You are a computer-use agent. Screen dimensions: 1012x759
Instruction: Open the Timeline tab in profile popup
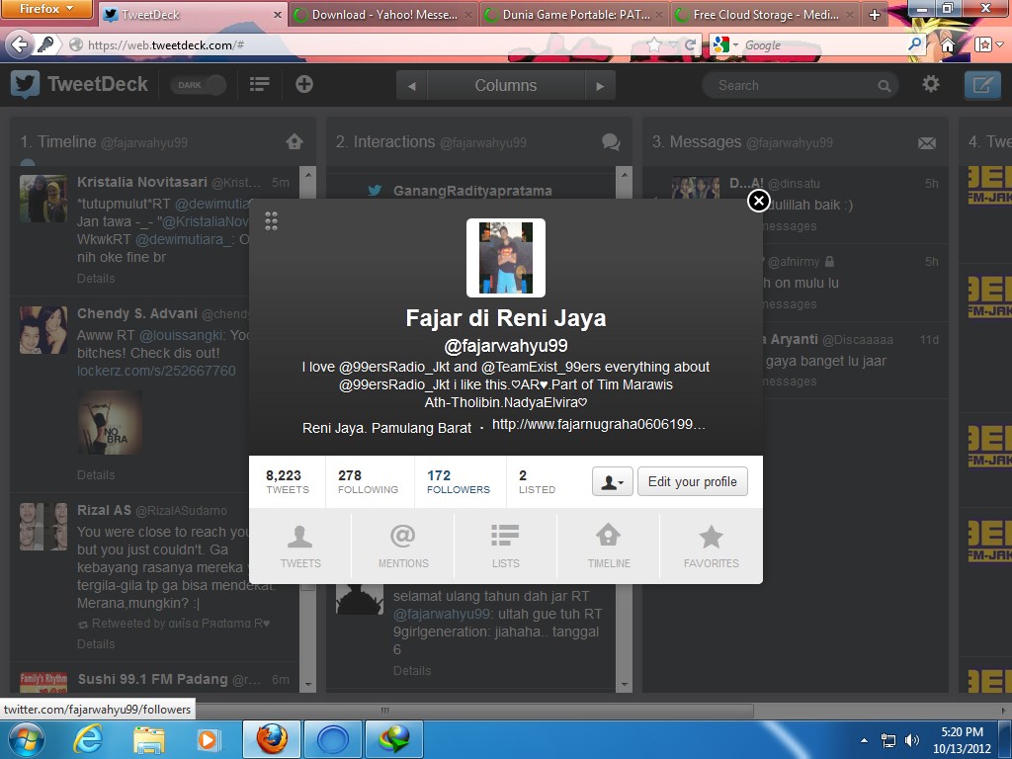609,546
